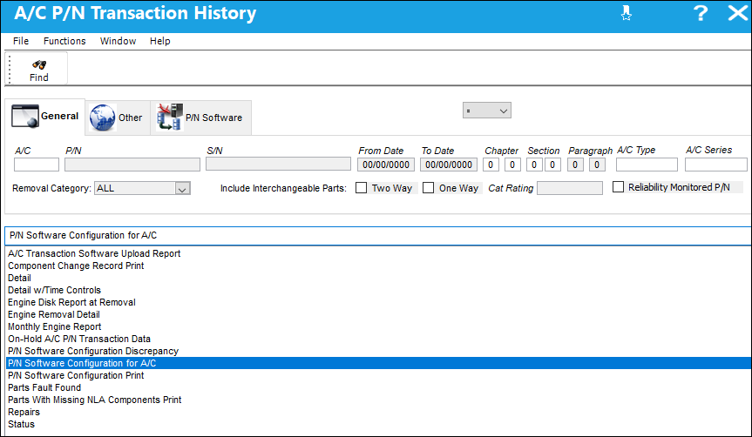Select the Repairs report entry
The image size is (752, 437).
pos(24,412)
